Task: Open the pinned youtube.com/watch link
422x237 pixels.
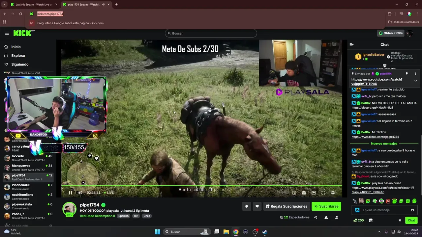Action: coord(377,82)
